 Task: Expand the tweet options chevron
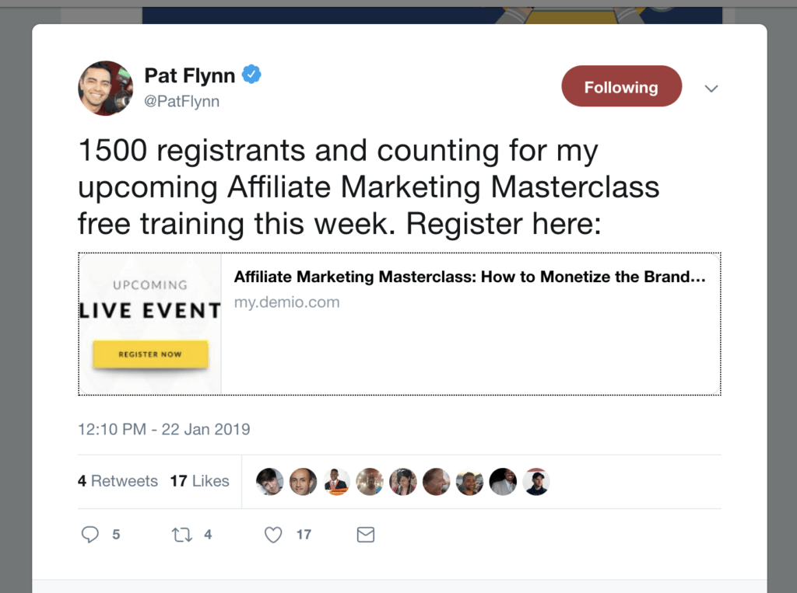(711, 89)
